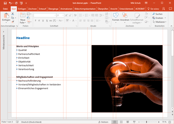The image size is (174, 124).
Task: Go to the Animationen tab
Action: point(66,9)
